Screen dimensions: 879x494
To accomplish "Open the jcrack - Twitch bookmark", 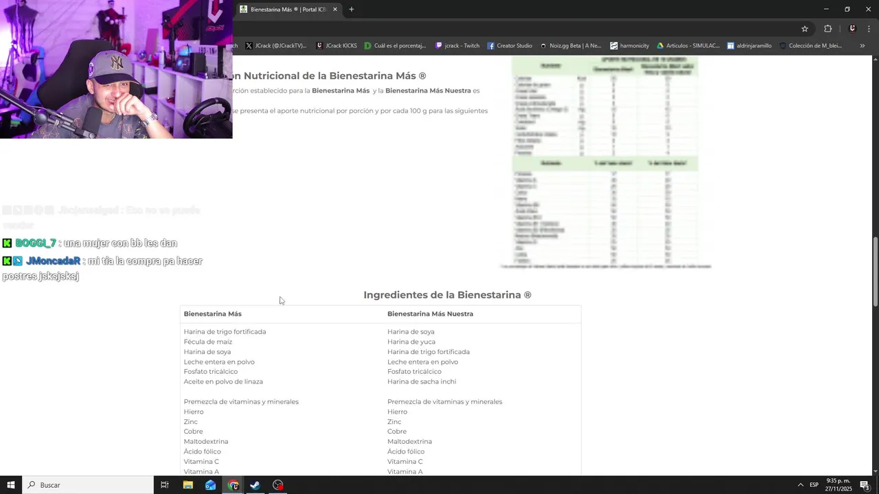I will [457, 46].
